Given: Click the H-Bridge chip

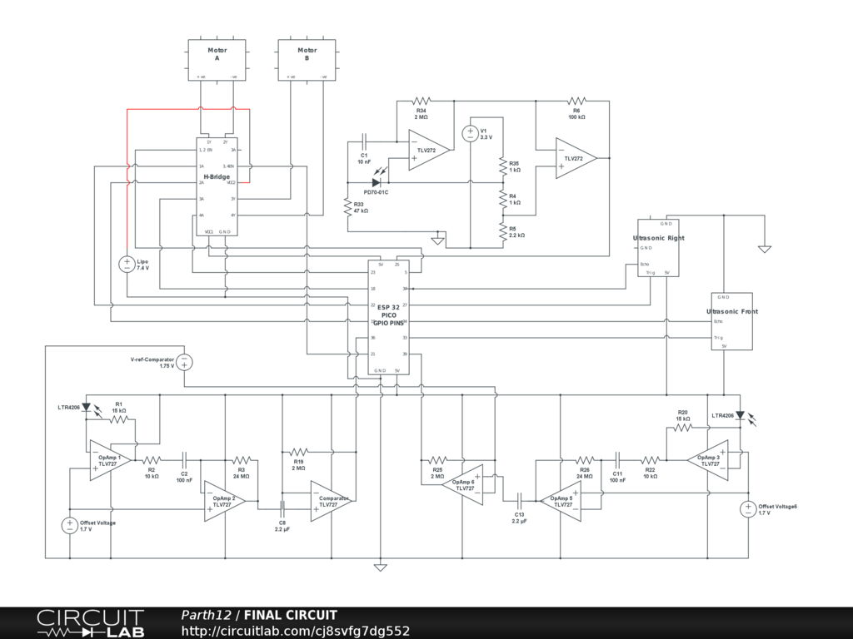Looking at the screenshot, I should (217, 185).
